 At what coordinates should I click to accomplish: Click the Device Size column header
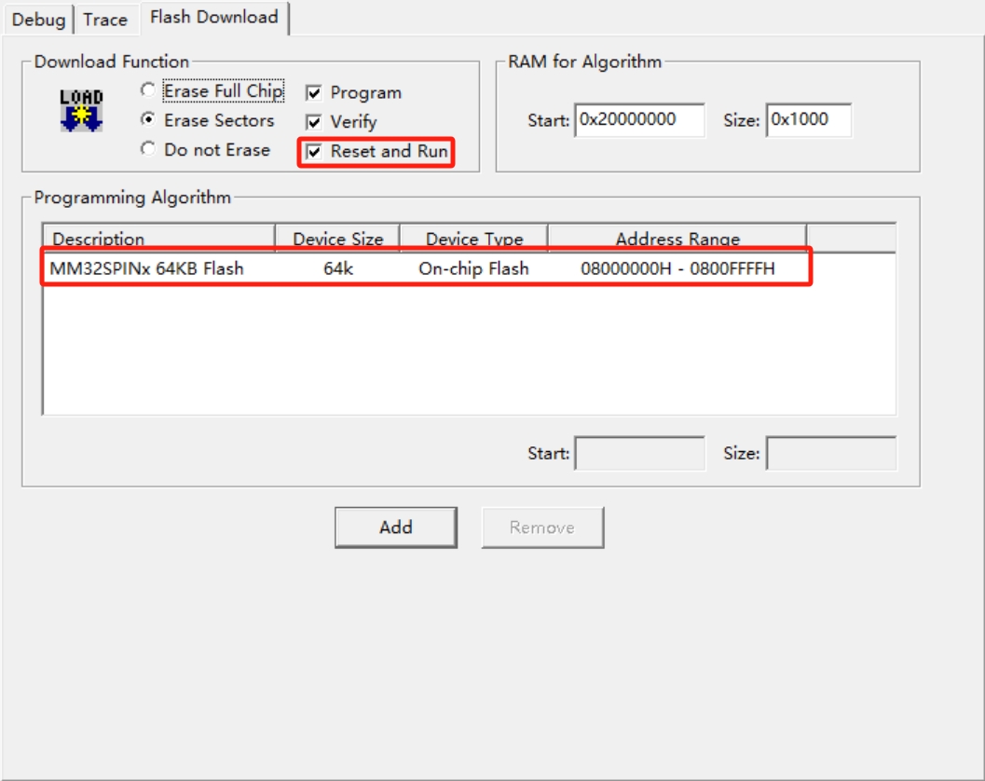click(x=337, y=239)
